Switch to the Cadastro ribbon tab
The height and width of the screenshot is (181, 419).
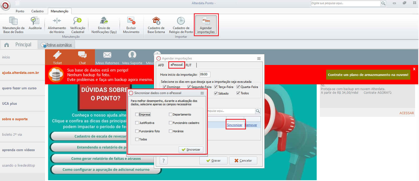38,11
